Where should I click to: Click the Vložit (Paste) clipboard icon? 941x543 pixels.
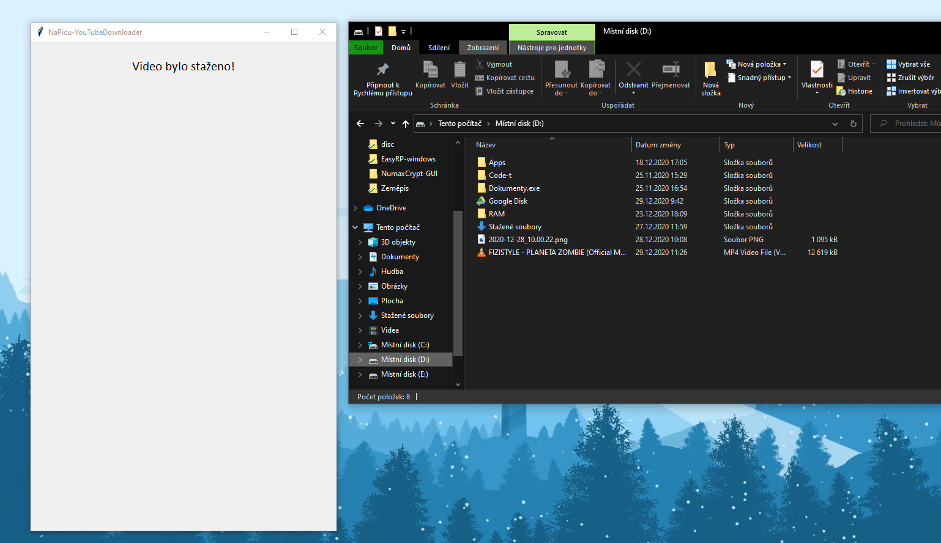click(459, 72)
